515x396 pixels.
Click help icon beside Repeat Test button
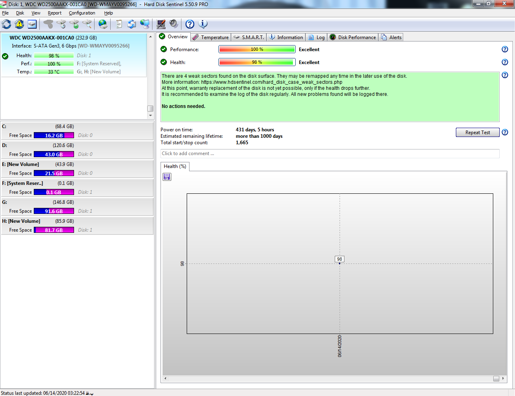coord(505,132)
